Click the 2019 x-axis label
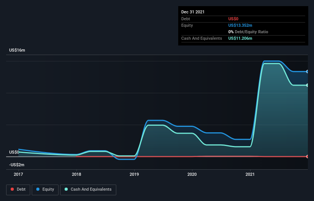 [134, 174]
